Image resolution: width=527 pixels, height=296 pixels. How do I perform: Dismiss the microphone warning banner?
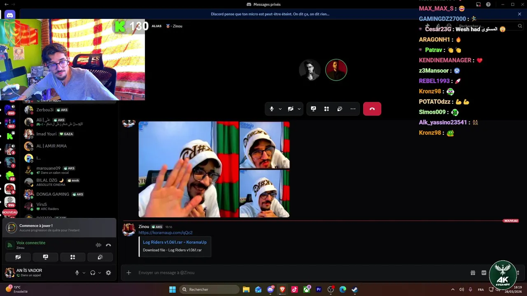coord(520,14)
